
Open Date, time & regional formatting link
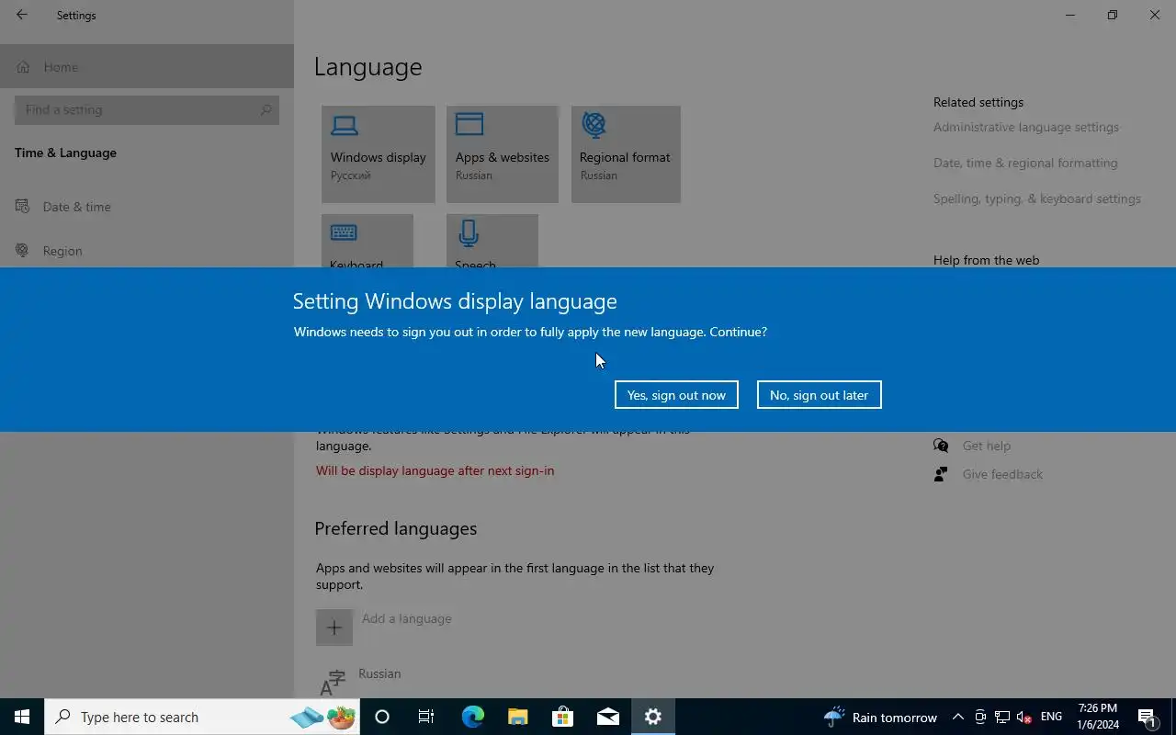(x=1025, y=163)
